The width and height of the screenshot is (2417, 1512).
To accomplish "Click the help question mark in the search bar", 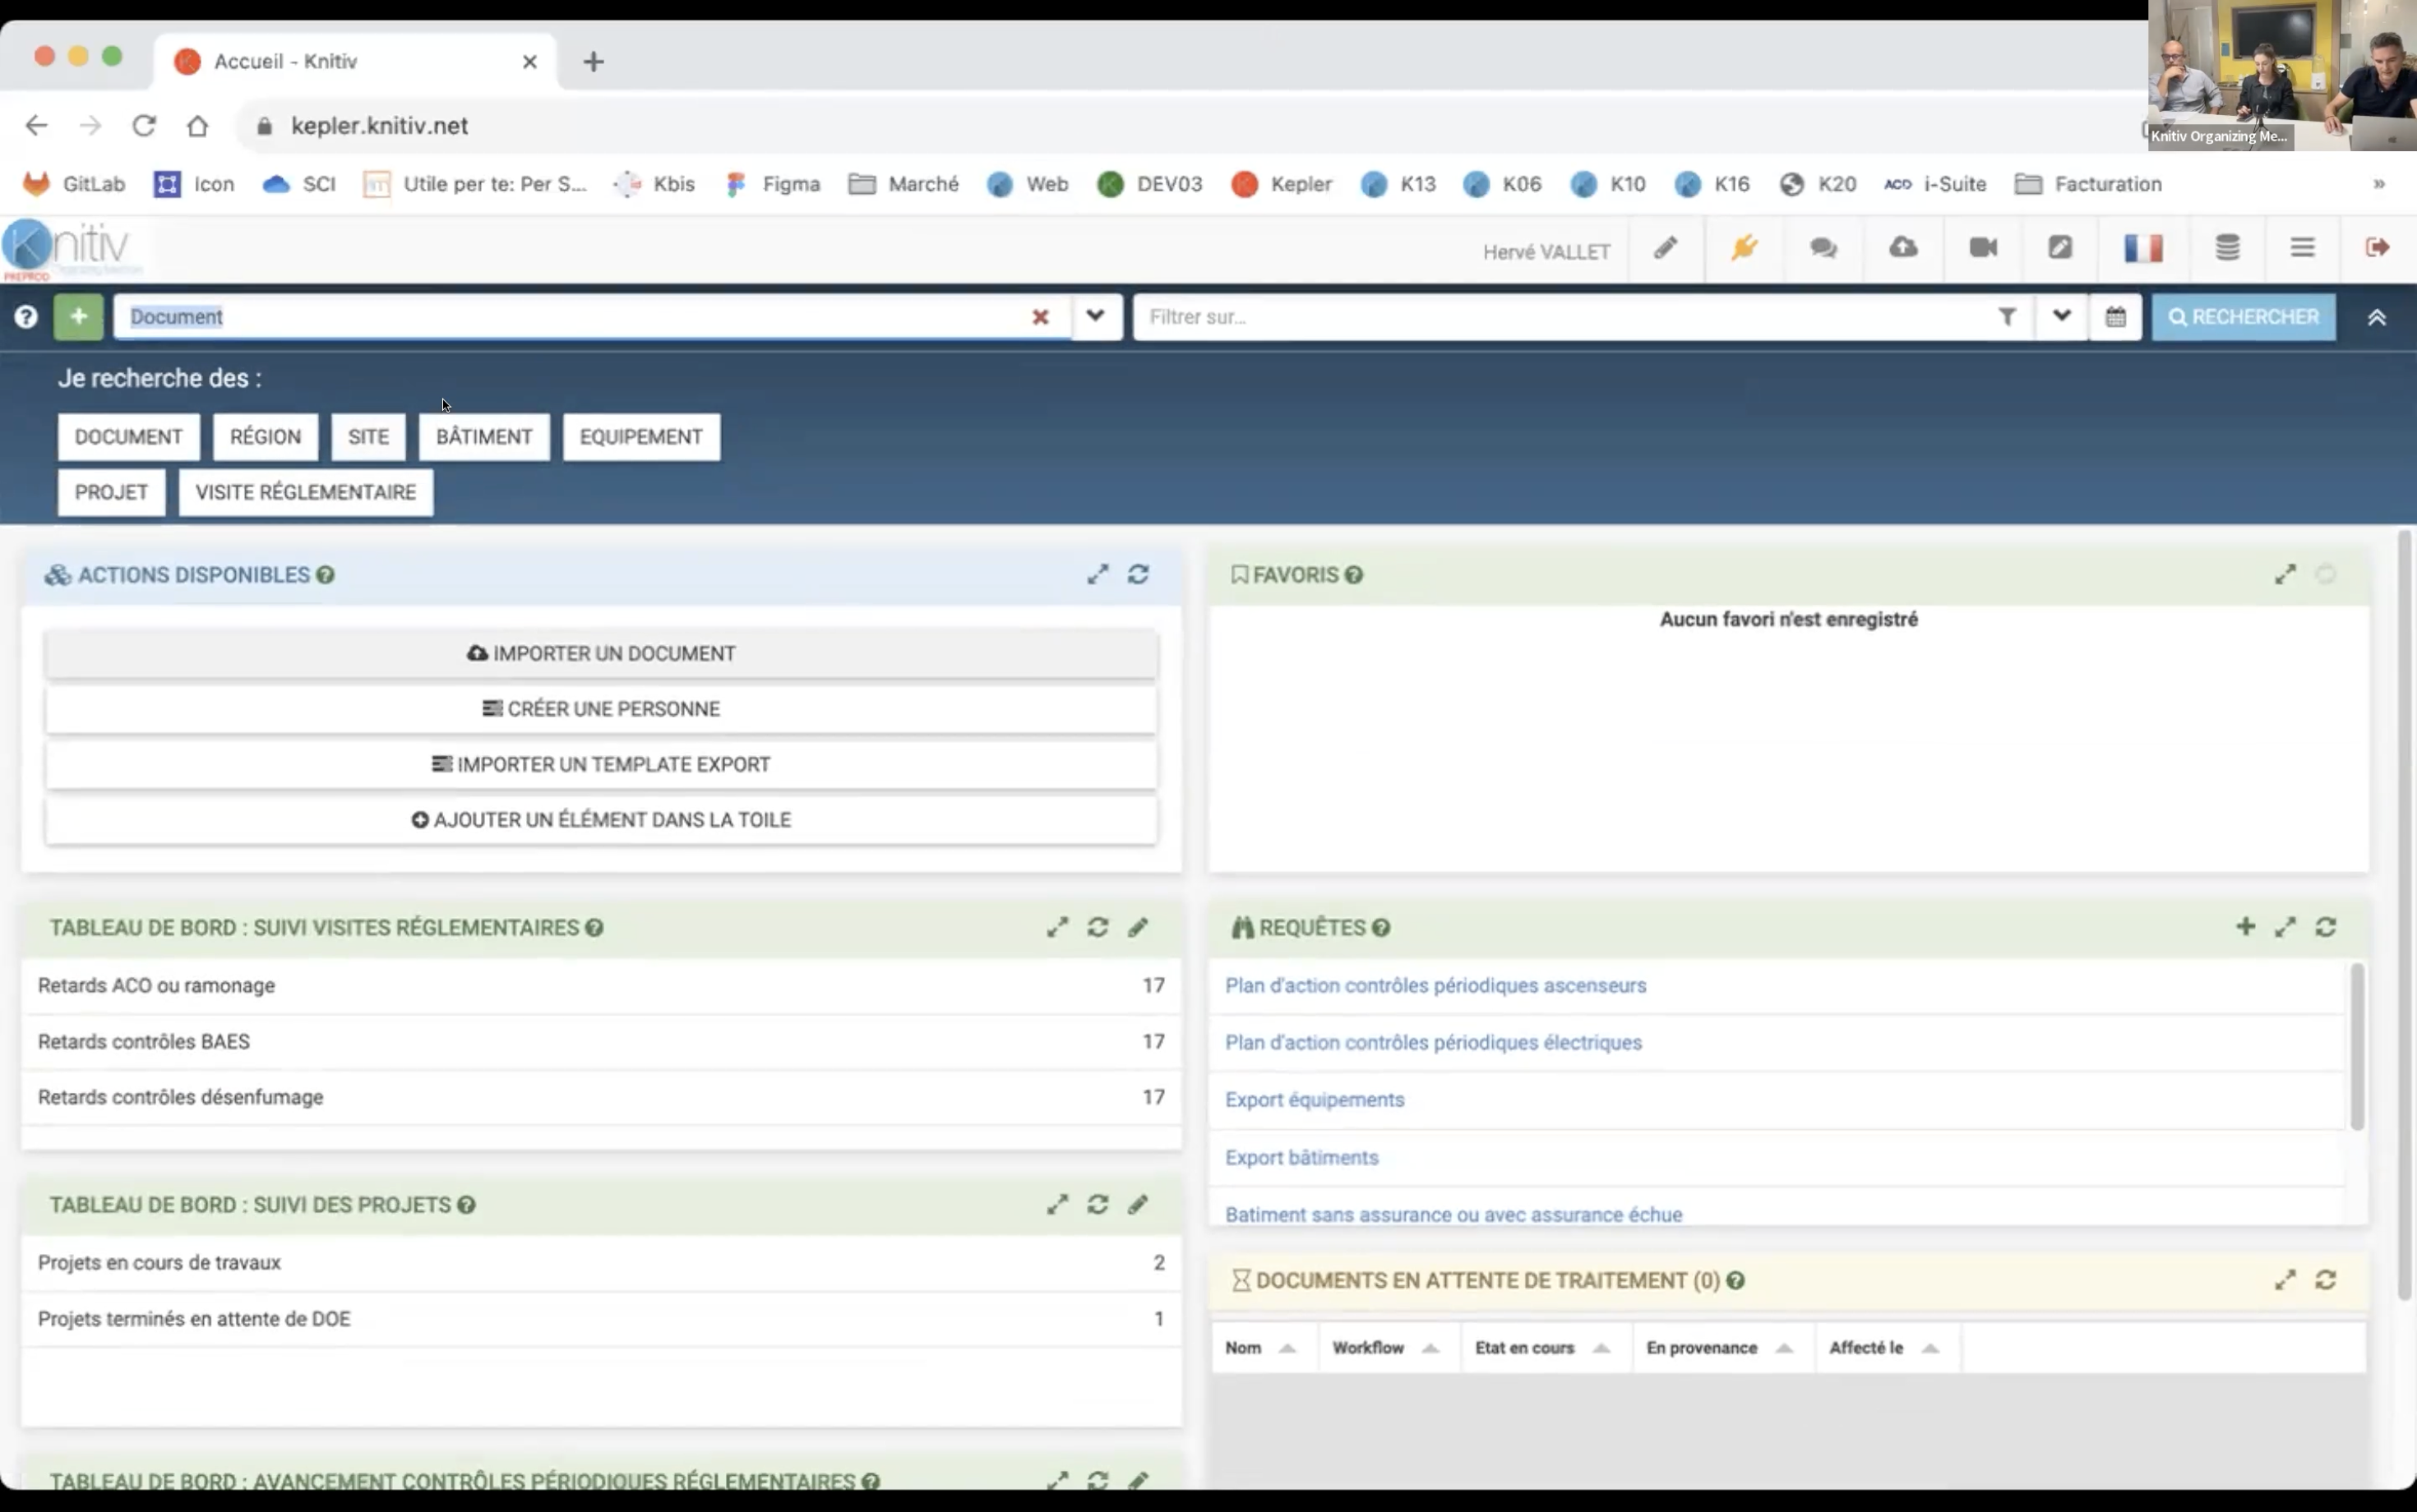I will [x=26, y=317].
